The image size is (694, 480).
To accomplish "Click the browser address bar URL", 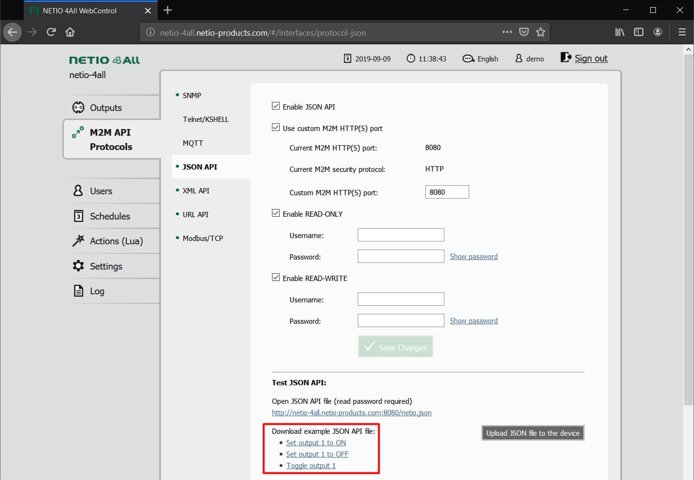I will click(x=263, y=33).
